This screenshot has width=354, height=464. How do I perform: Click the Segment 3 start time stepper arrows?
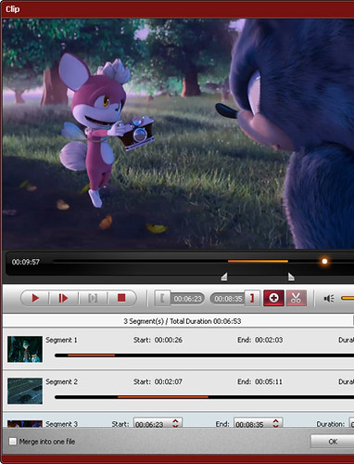pyautogui.click(x=175, y=423)
